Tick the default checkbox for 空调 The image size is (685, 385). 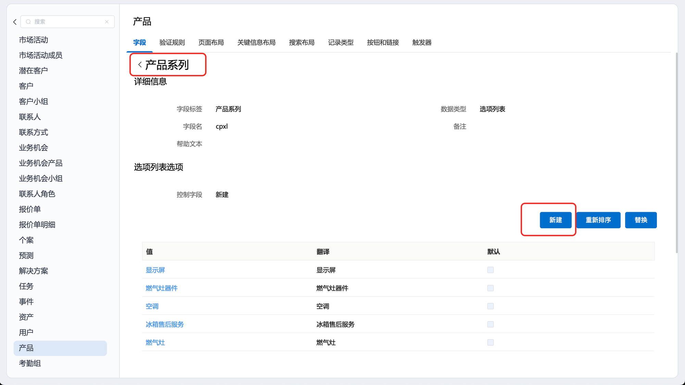(x=490, y=306)
